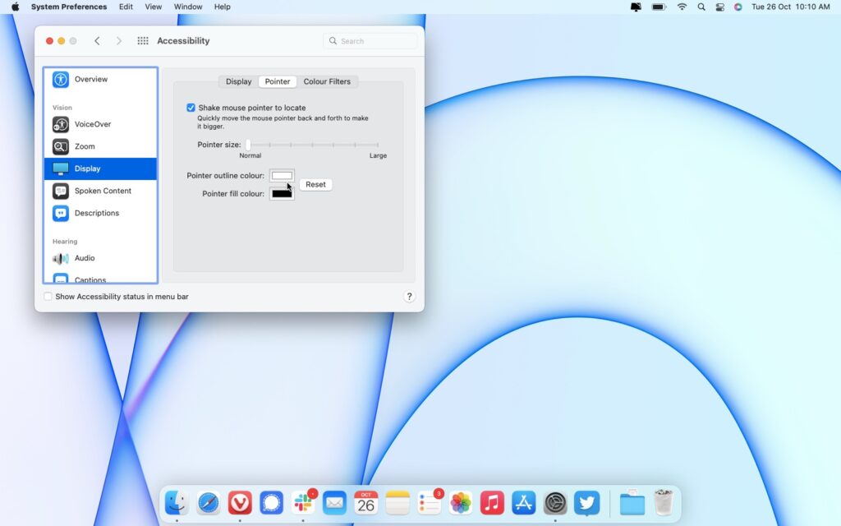Select Spoken Content in the sidebar
Image resolution: width=841 pixels, height=526 pixels.
tap(102, 191)
